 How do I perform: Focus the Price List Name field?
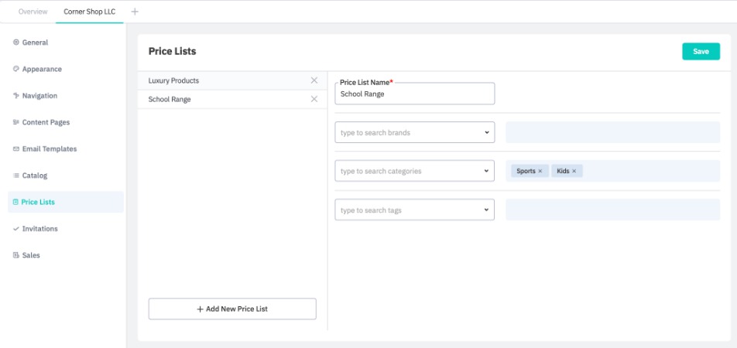(414, 94)
